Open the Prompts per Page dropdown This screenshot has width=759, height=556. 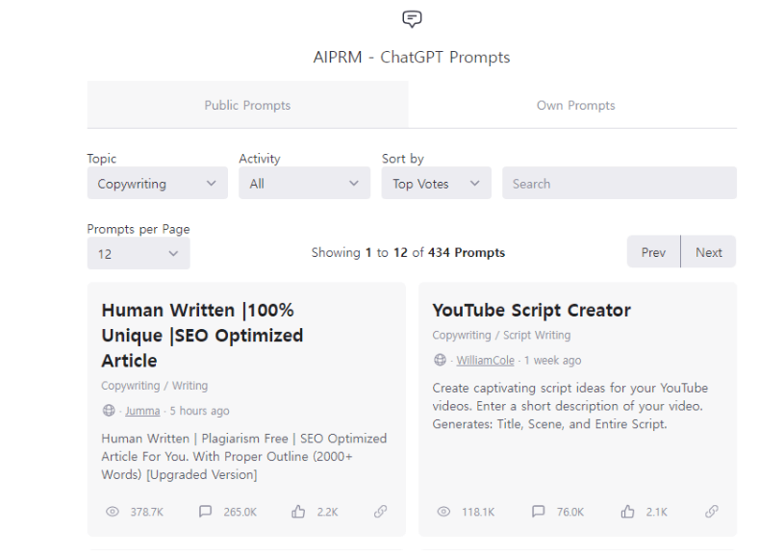[x=139, y=254]
